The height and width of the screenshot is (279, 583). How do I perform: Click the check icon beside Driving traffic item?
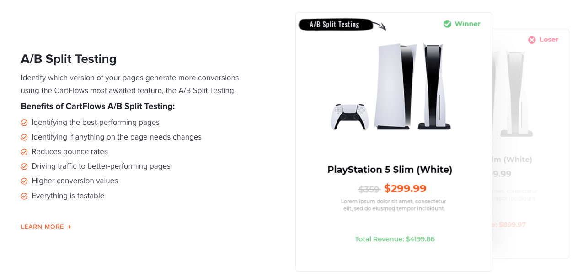pos(24,166)
